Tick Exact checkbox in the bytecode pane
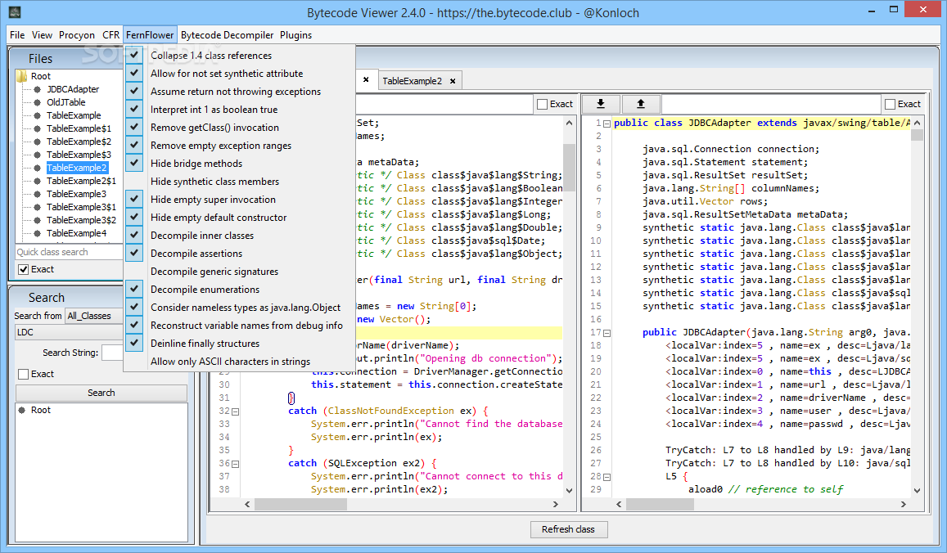 tap(890, 105)
